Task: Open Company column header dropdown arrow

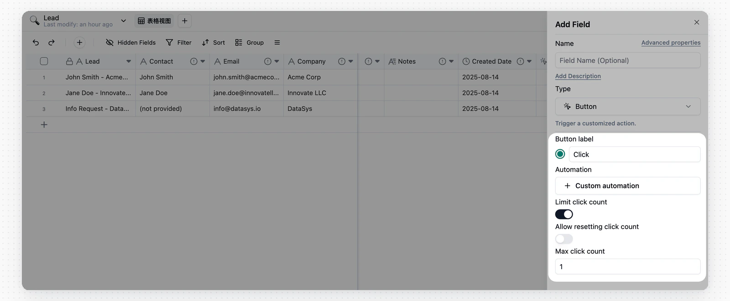Action: pos(350,61)
